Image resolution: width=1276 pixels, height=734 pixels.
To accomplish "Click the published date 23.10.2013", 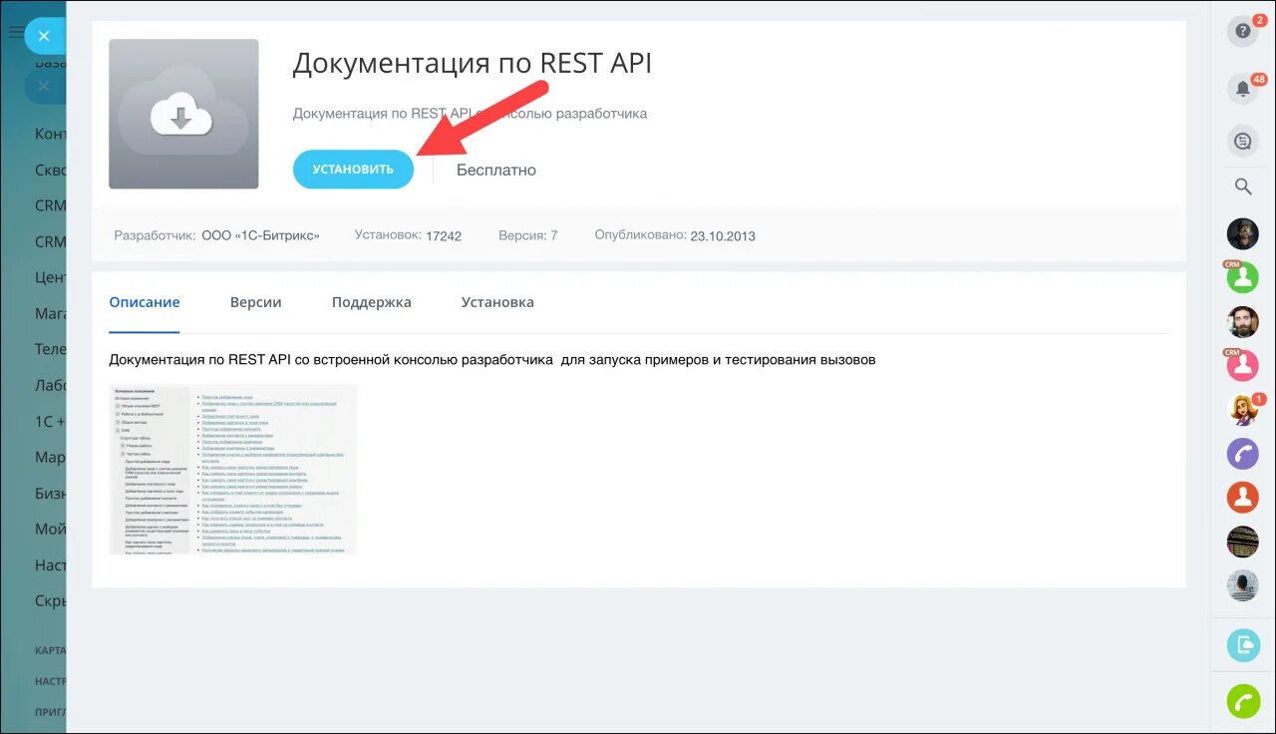I will [x=723, y=236].
